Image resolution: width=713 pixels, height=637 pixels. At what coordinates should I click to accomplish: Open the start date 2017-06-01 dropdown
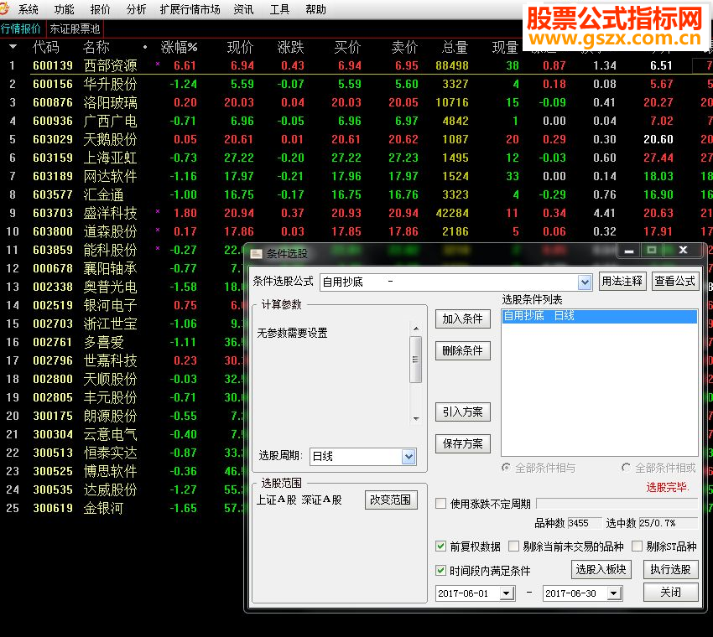(507, 593)
